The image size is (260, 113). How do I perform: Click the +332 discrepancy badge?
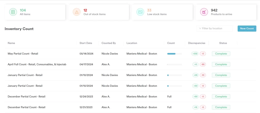coord(195,54)
